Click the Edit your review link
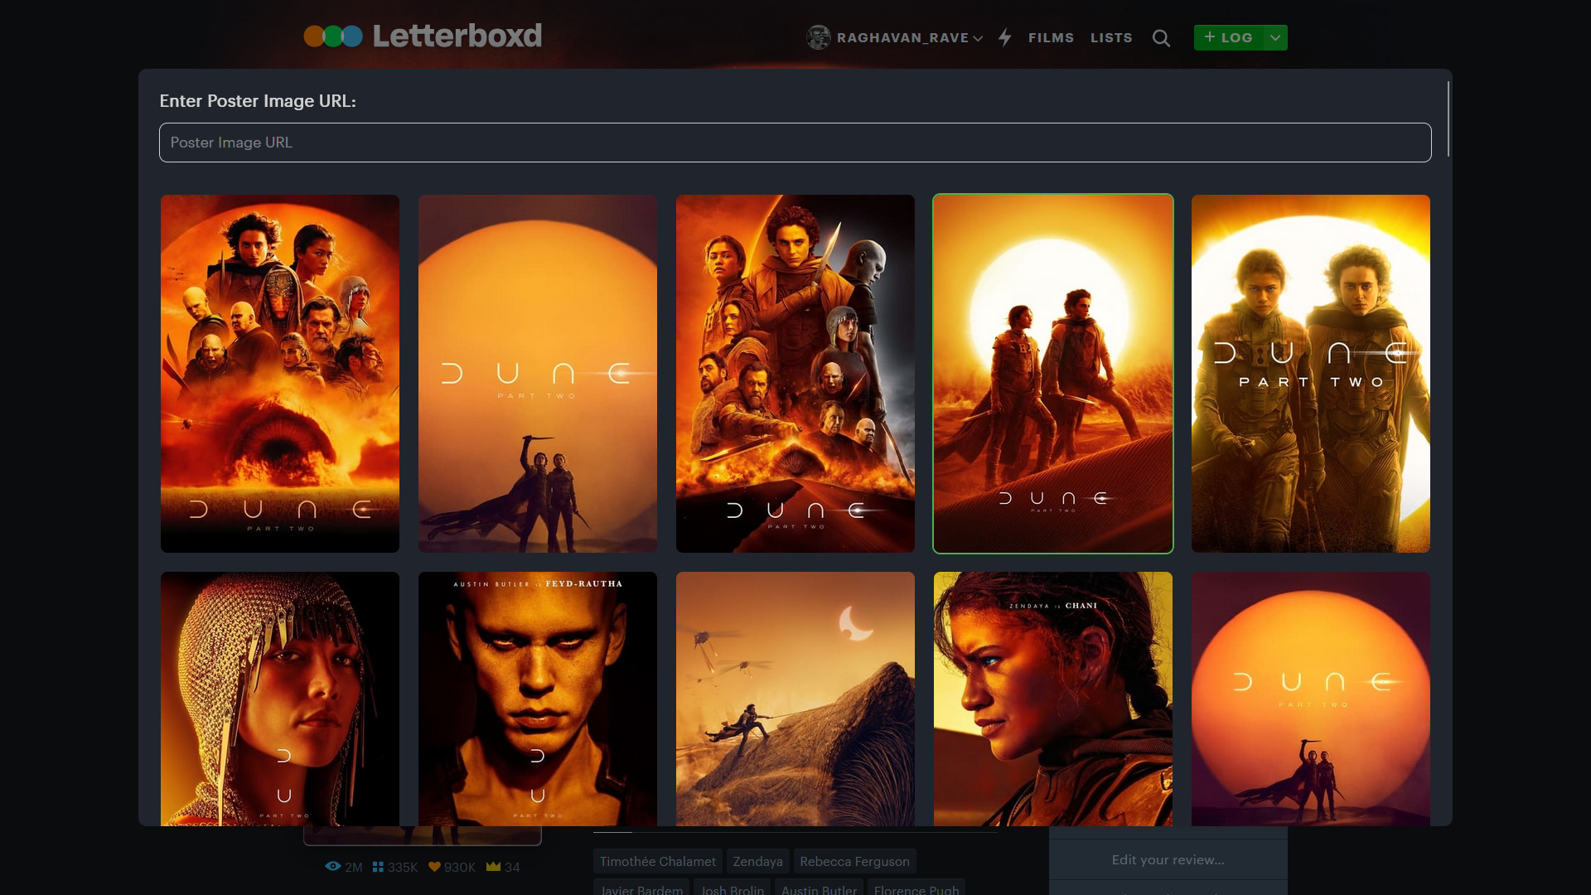Viewport: 1591px width, 895px height. pos(1168,859)
